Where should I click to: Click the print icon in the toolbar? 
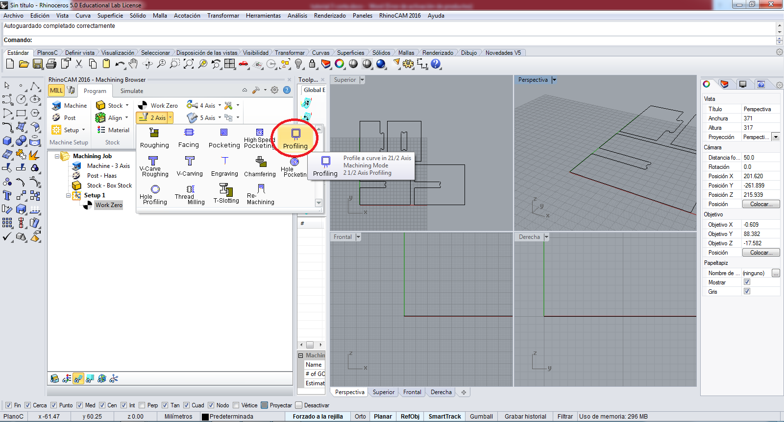pyautogui.click(x=51, y=64)
